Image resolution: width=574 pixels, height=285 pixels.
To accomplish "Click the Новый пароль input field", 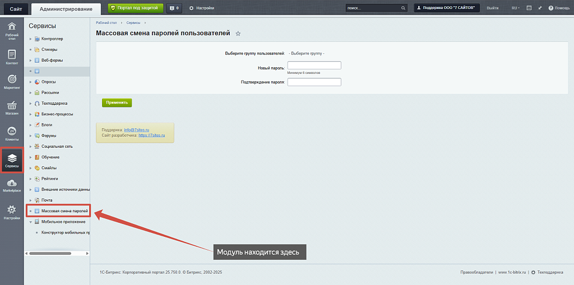I will click(x=314, y=66).
